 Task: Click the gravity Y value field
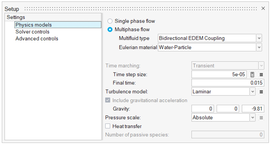[228, 109]
